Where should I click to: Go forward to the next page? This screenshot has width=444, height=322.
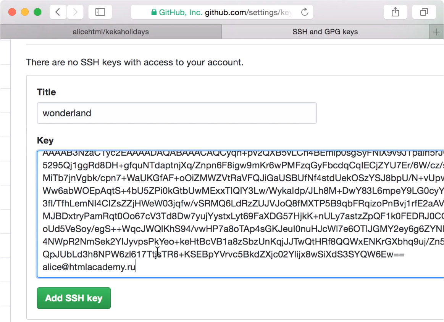tap(75, 12)
